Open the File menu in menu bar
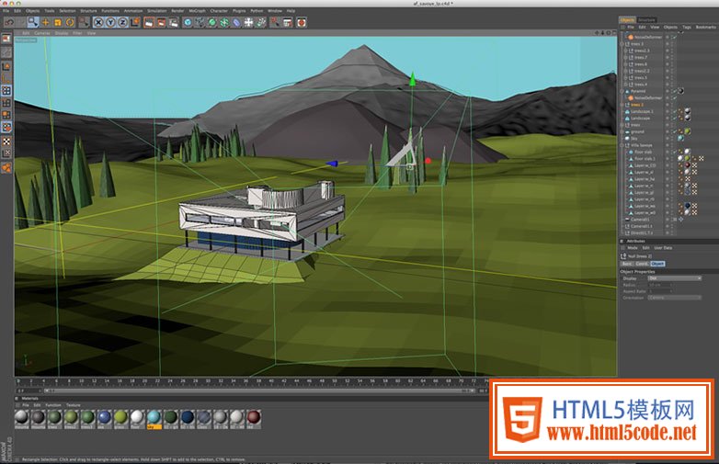Screen dimensions: 719x464 [6, 10]
